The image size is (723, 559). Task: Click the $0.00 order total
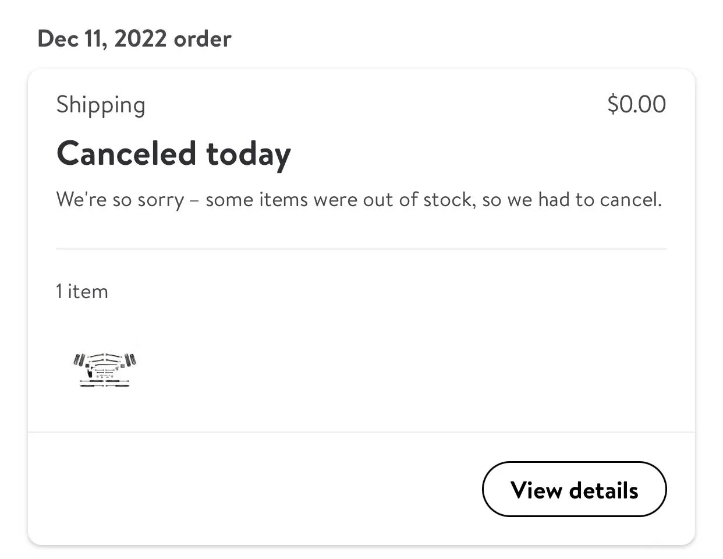click(636, 104)
